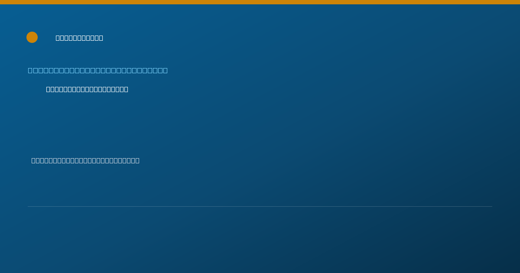
Task: Click the indented white subtitle under the headline
Action: (87, 89)
